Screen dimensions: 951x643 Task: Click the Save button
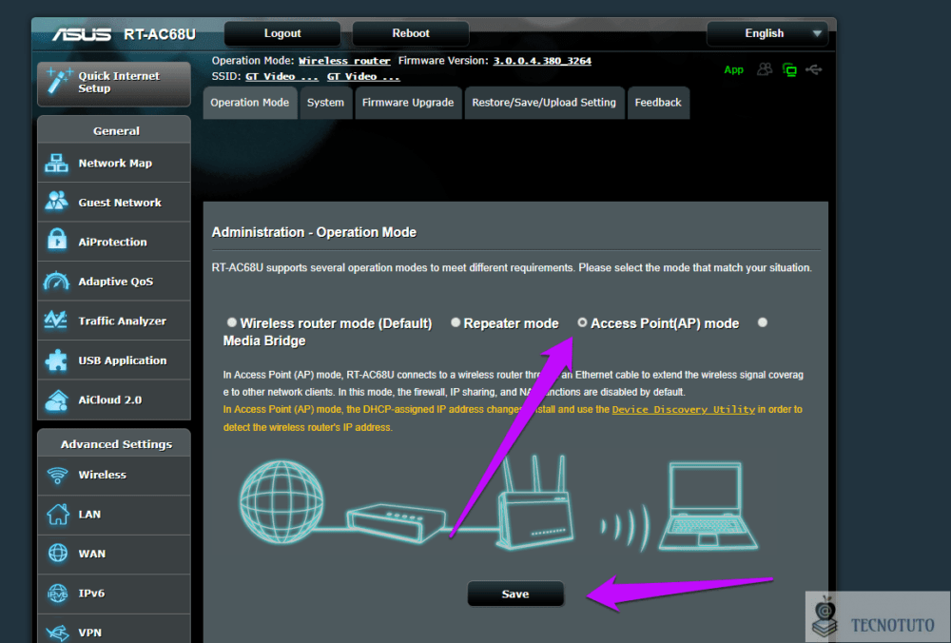pyautogui.click(x=515, y=594)
